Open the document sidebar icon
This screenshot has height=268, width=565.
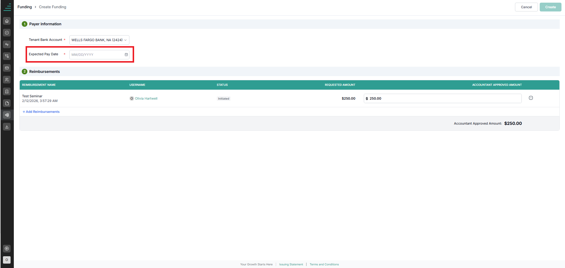pos(7,103)
